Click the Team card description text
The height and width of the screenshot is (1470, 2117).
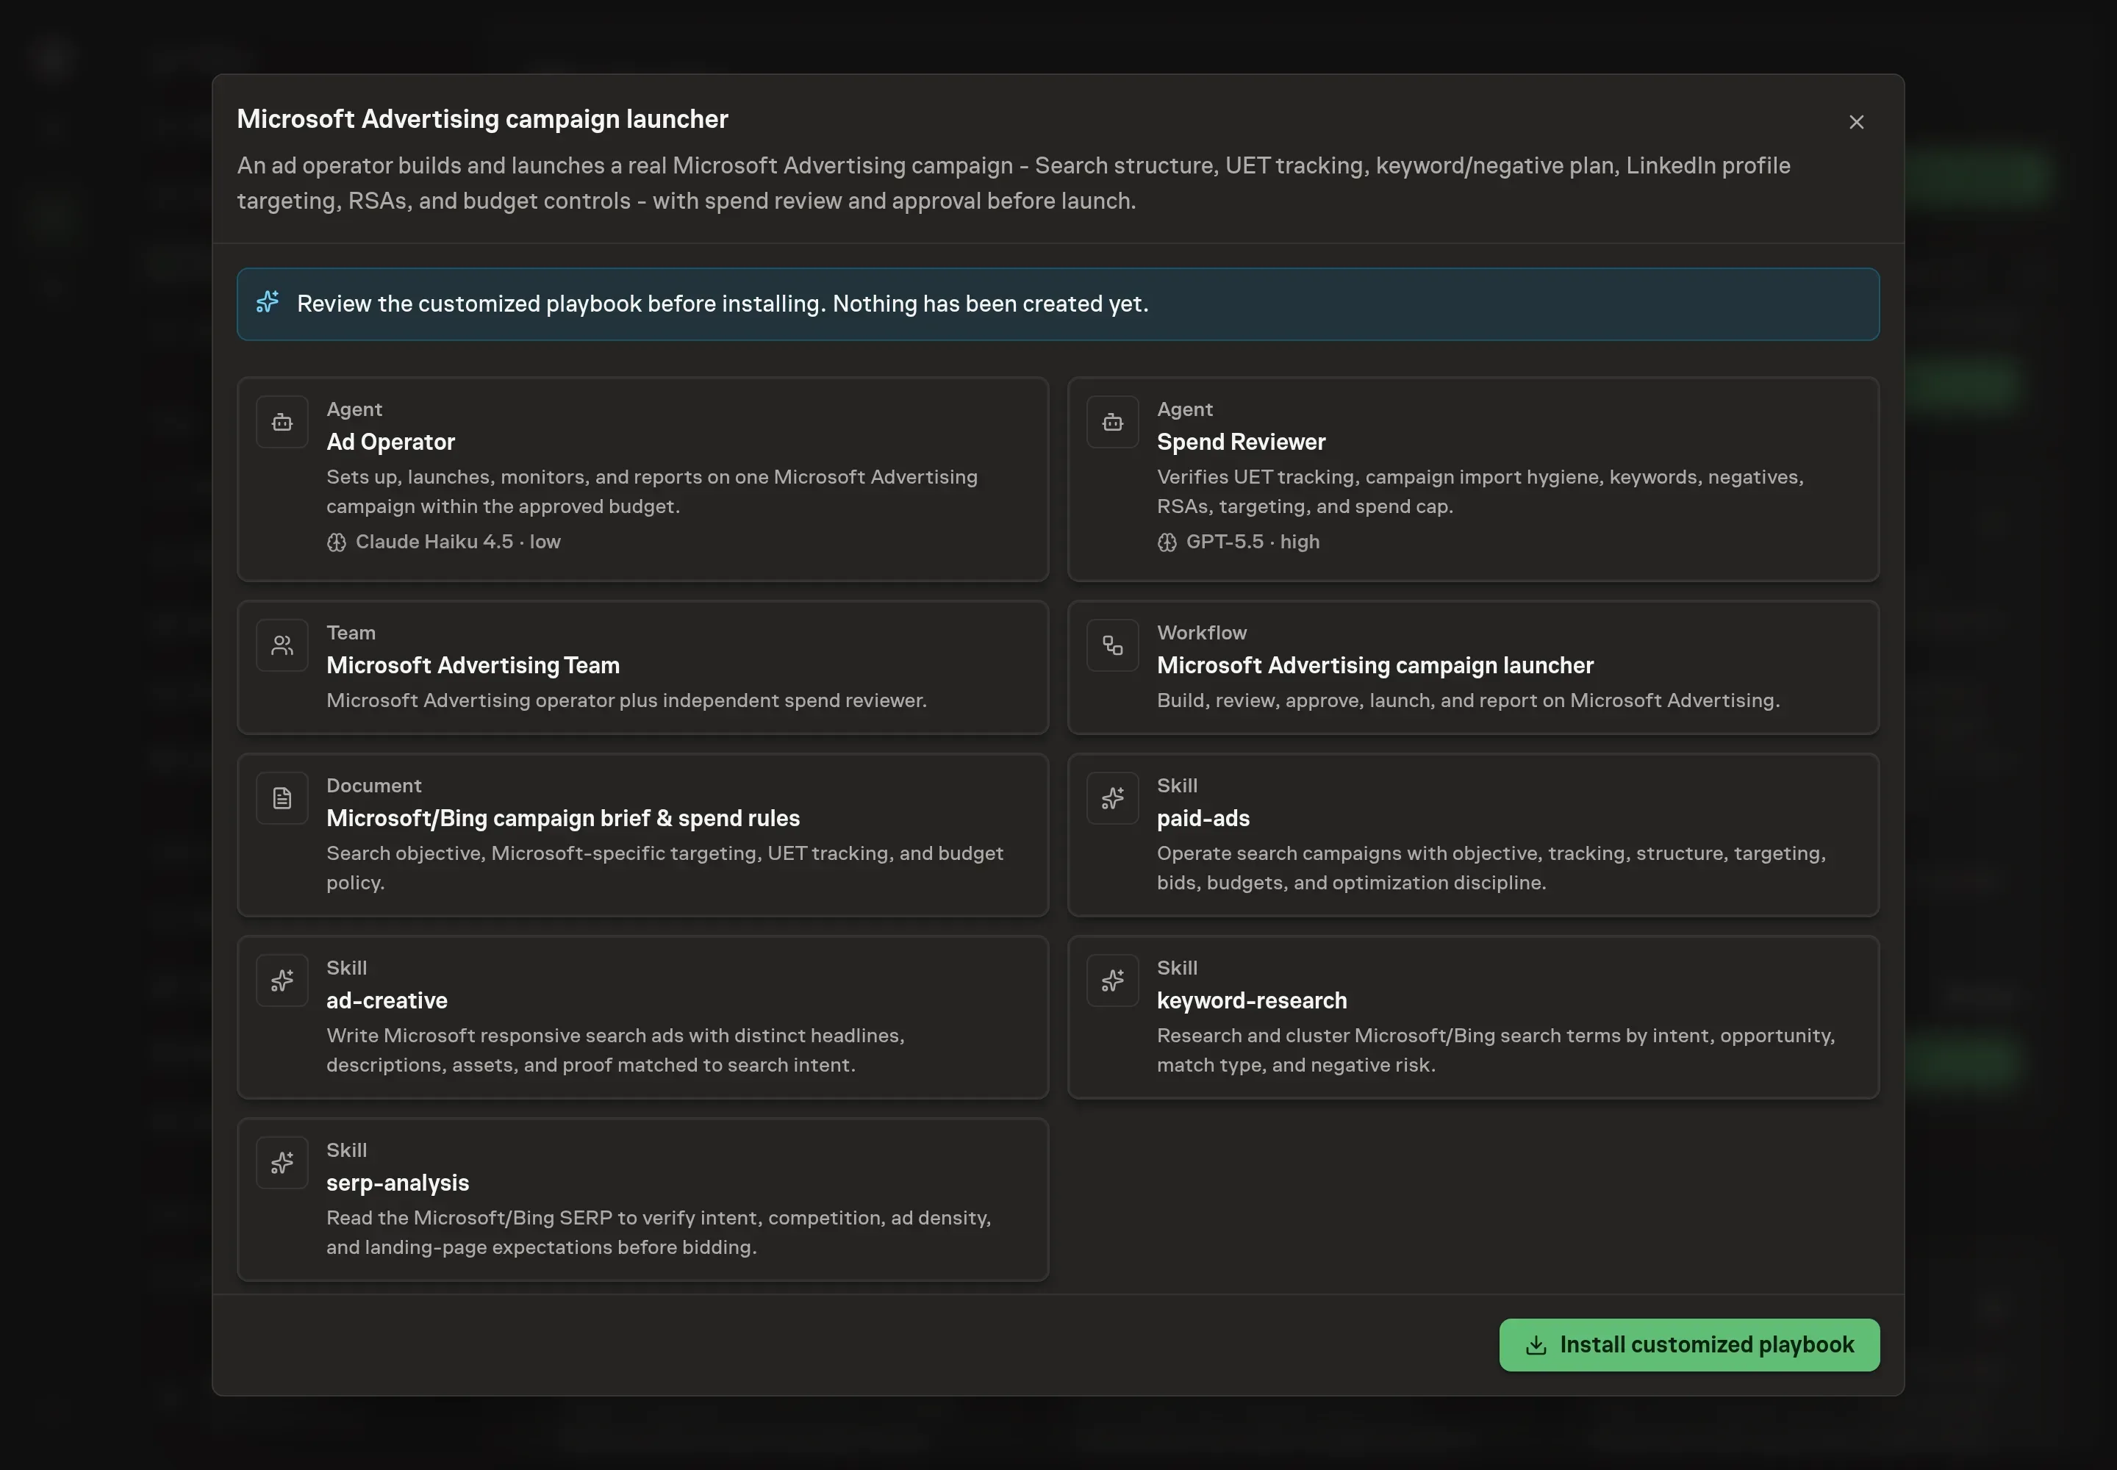click(x=626, y=700)
